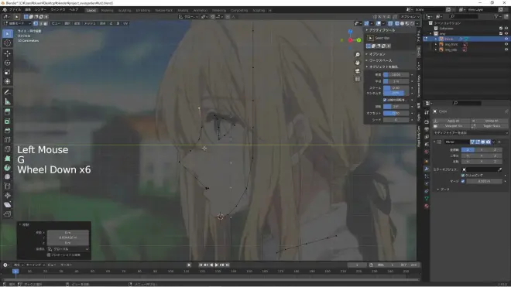
Task: Toggle the 法線で回転 checkbox
Action: [385, 100]
